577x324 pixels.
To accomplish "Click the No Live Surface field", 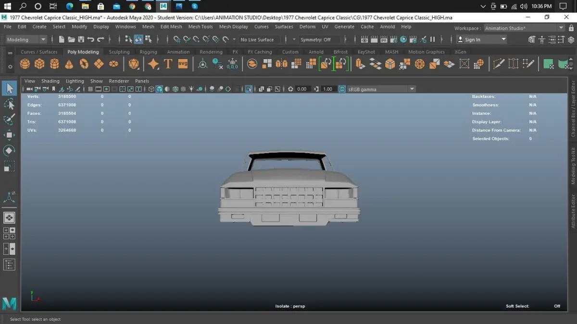I will coord(258,40).
